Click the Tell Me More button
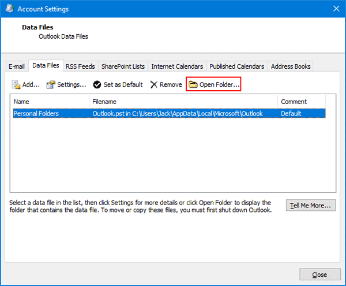The height and width of the screenshot is (286, 346). 311,205
